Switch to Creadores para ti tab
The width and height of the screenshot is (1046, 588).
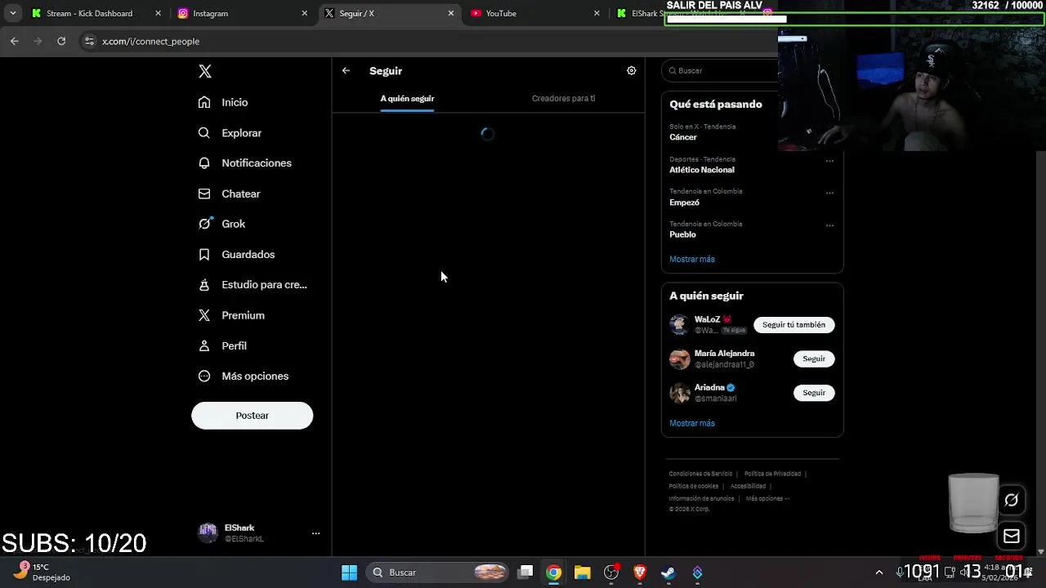(x=563, y=98)
